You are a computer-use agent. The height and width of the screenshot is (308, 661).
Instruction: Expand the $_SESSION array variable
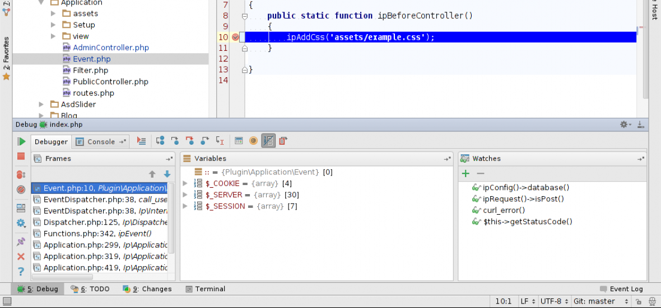coord(185,206)
